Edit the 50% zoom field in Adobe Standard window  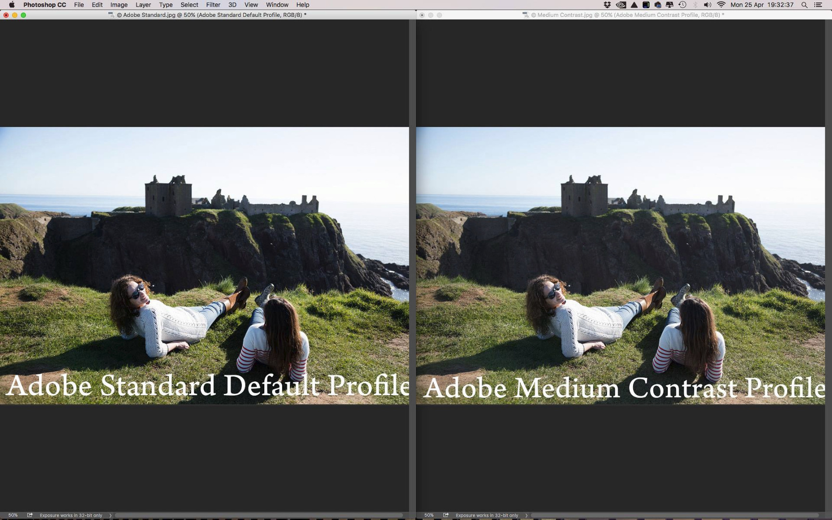pyautogui.click(x=13, y=515)
